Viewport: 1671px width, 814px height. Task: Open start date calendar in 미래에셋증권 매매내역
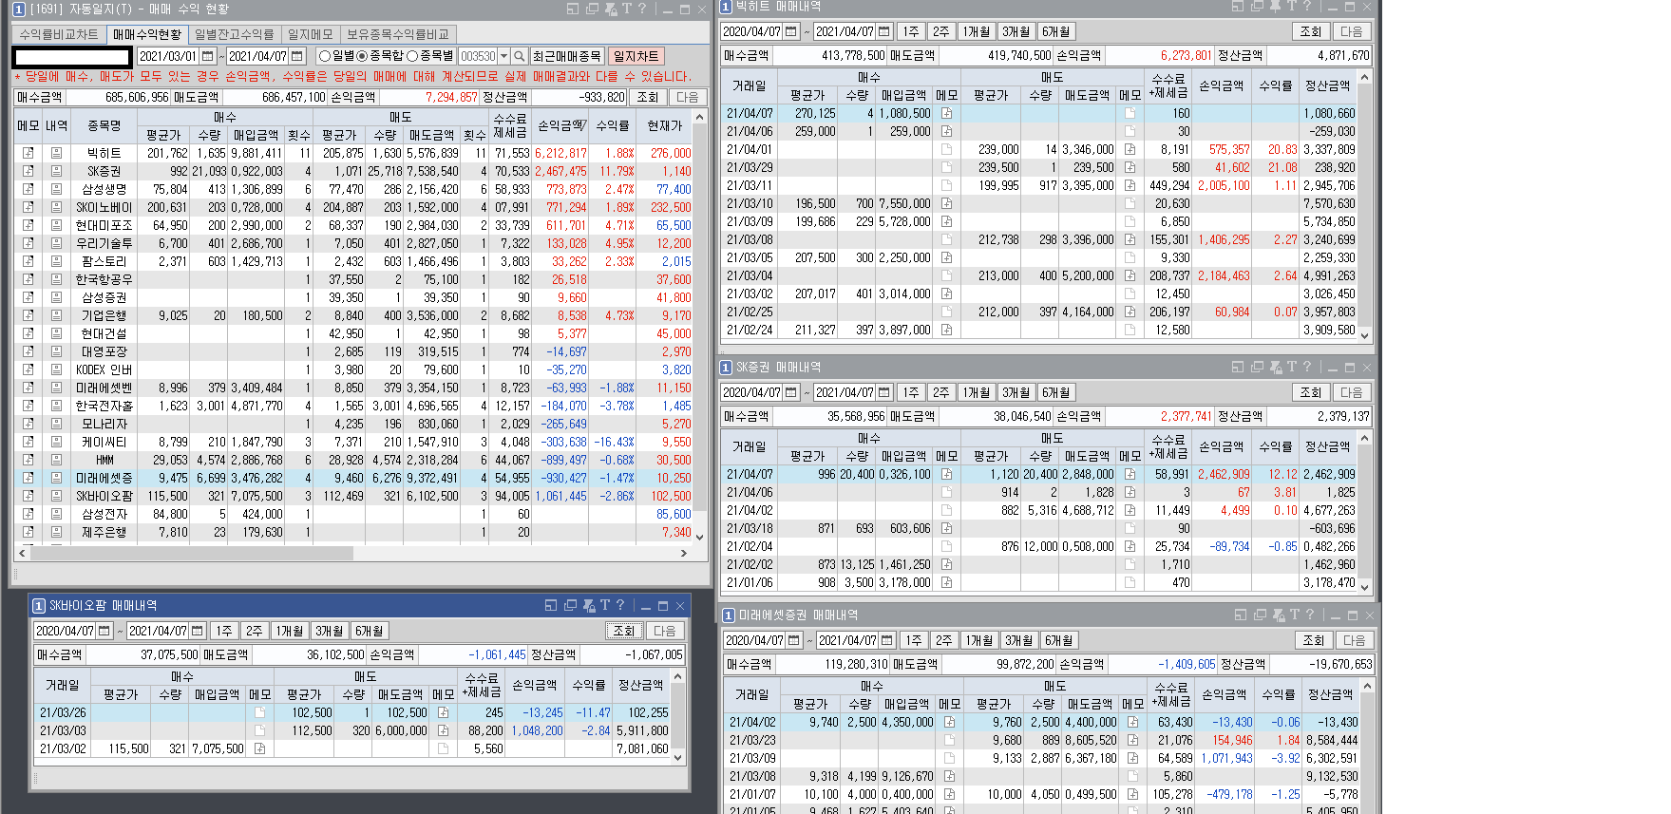[x=794, y=640]
